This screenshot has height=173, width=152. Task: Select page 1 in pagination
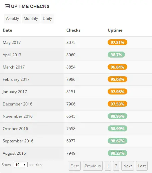tap(108, 166)
